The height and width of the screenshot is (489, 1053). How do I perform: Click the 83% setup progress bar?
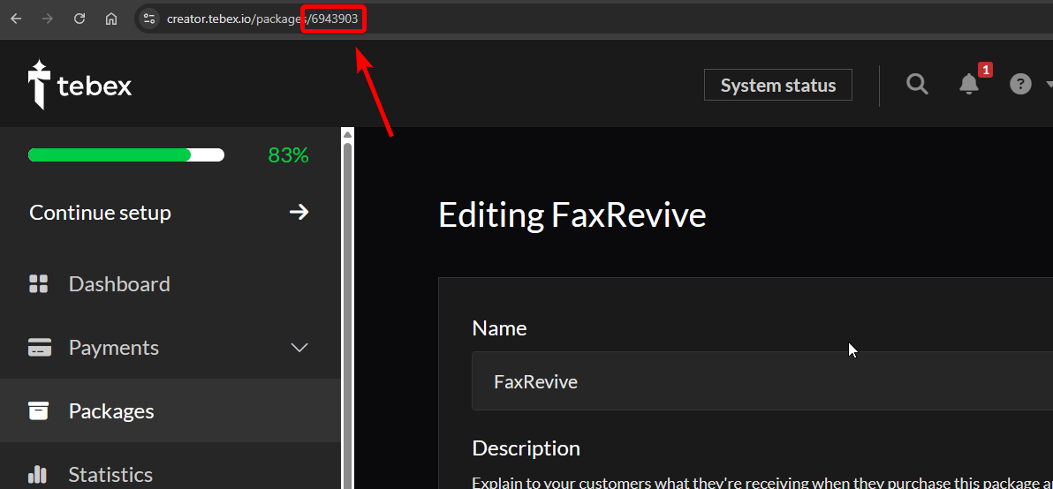pyautogui.click(x=126, y=155)
